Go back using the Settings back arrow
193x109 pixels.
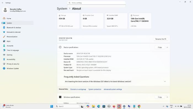2,3
